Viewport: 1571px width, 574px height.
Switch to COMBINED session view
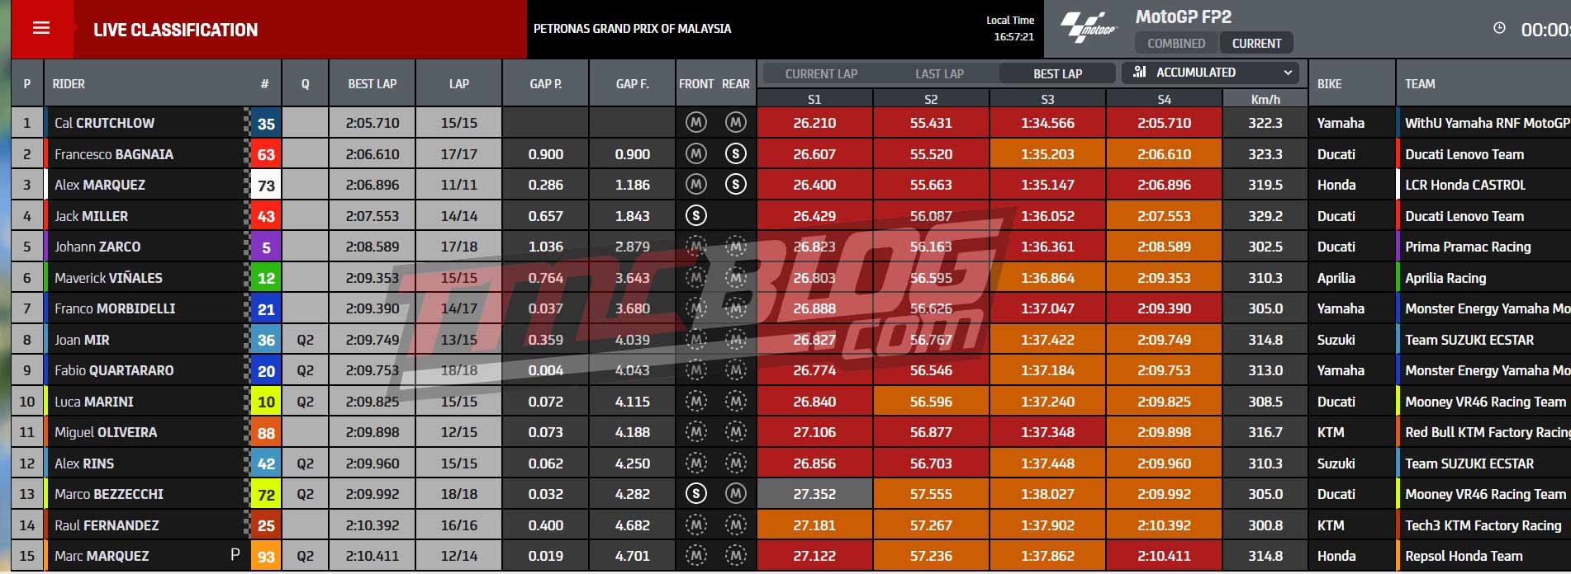click(1176, 44)
